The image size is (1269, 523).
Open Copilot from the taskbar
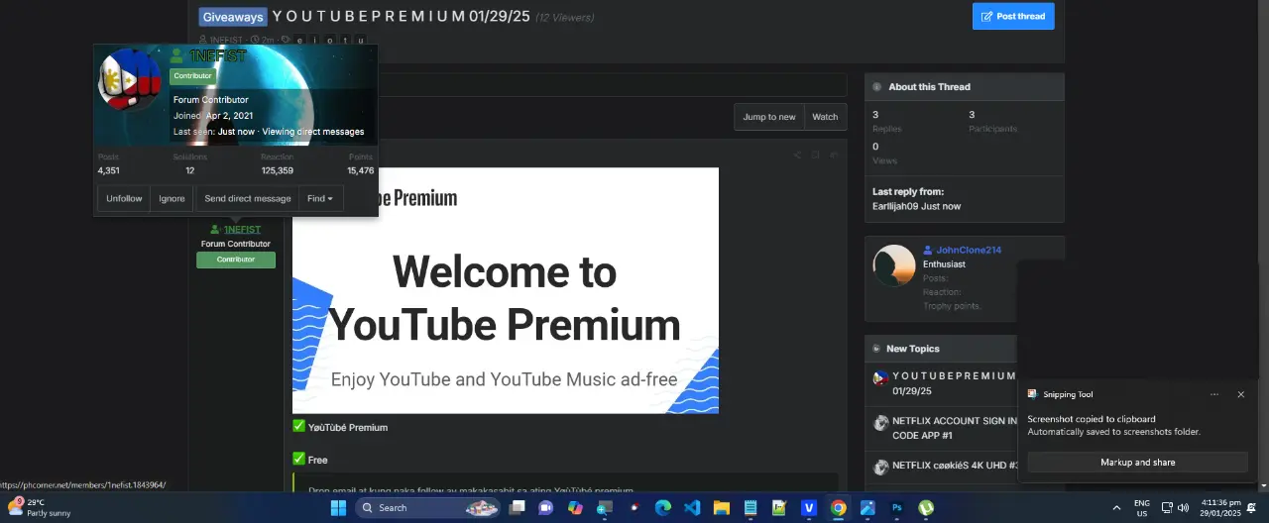pos(575,507)
